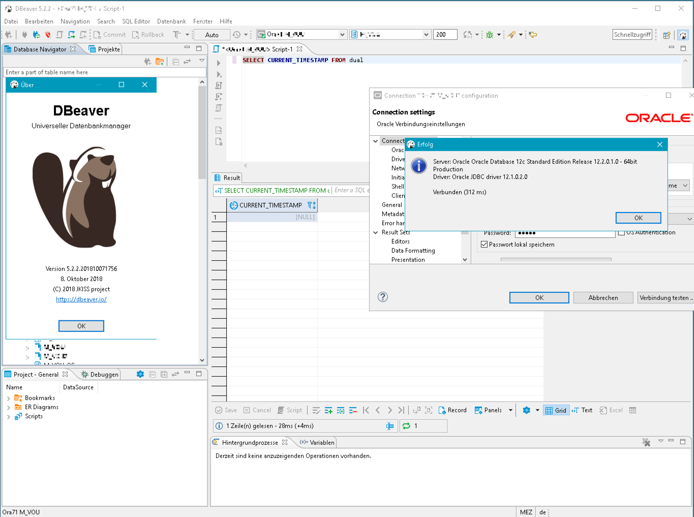Click the Schnellzugriff quick access field

(x=632, y=35)
